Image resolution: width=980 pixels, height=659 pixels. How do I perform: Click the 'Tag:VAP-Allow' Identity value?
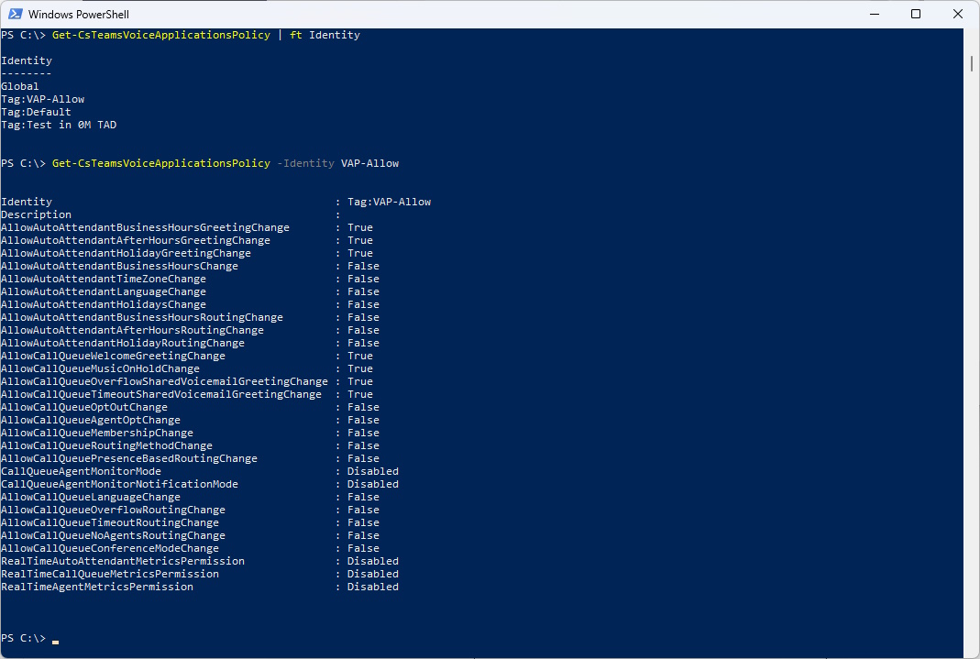click(390, 202)
